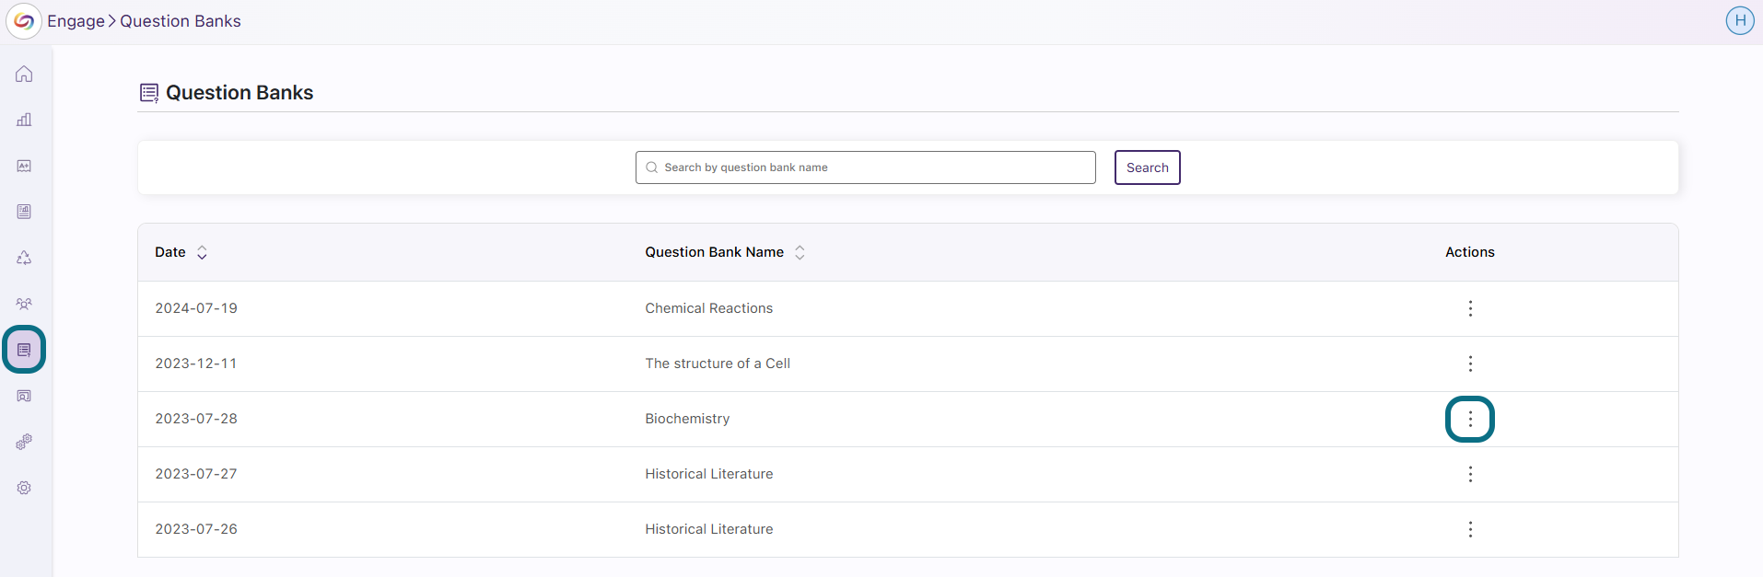Open actions menu for the 2023-07-26 row
Image resolution: width=1763 pixels, height=577 pixels.
pyautogui.click(x=1470, y=529)
